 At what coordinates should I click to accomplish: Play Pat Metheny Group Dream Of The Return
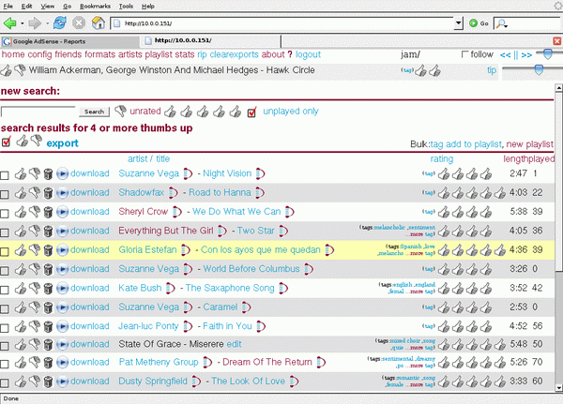(62, 363)
